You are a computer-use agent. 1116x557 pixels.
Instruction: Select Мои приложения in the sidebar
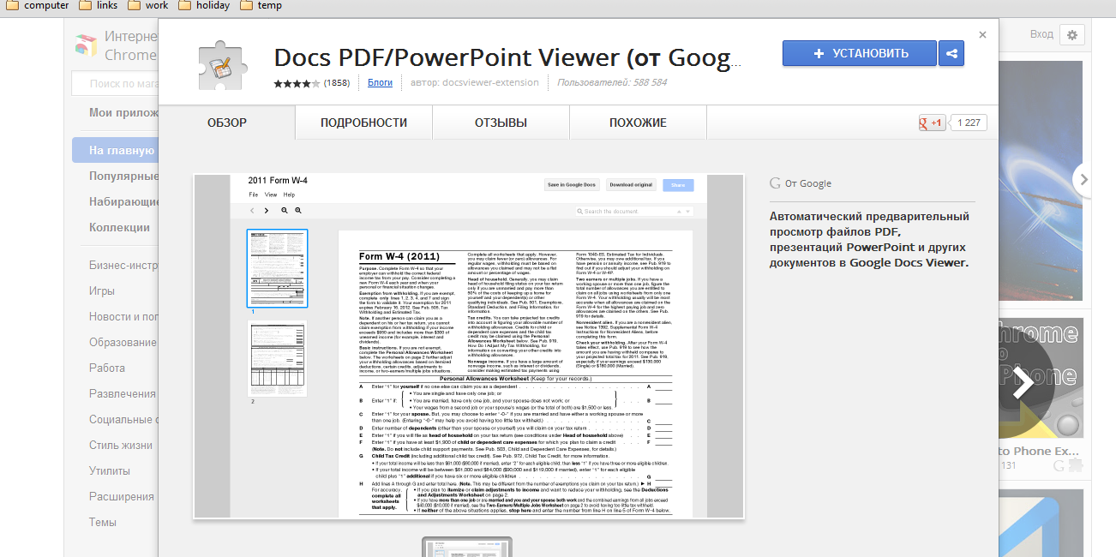(123, 112)
